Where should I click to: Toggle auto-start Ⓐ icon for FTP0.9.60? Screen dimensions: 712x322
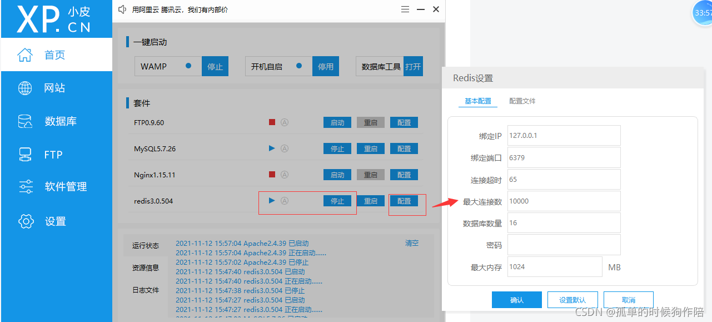[x=285, y=122]
